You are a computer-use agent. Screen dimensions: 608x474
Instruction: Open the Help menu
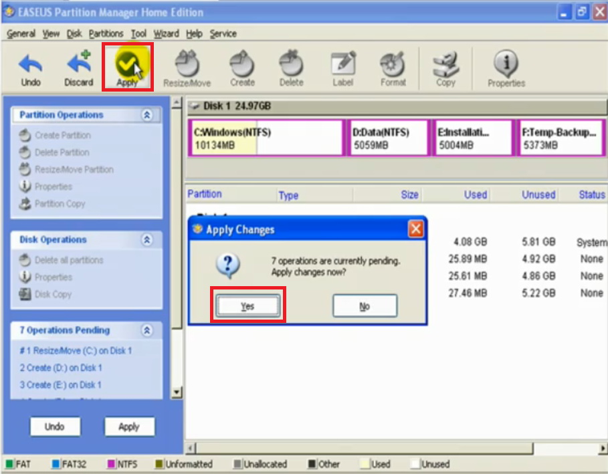click(x=194, y=33)
